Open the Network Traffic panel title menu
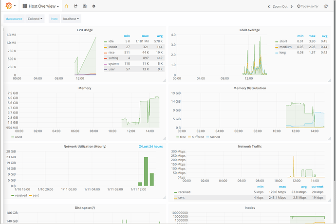The width and height of the screenshot is (336, 224). pyautogui.click(x=250, y=147)
